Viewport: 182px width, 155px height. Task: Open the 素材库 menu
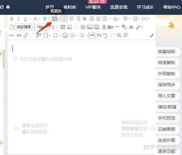70,7
